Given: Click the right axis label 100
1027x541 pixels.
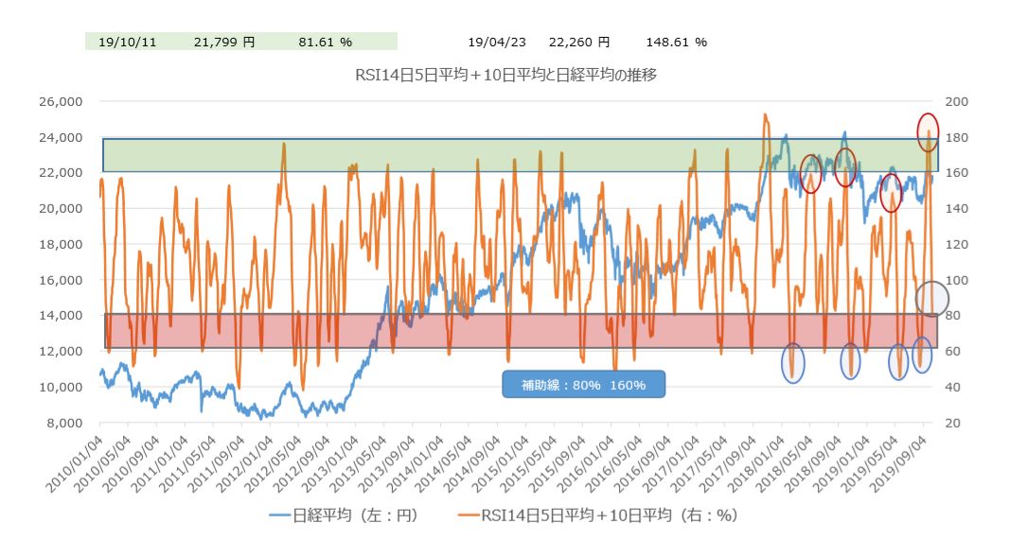Looking at the screenshot, I should click(957, 280).
